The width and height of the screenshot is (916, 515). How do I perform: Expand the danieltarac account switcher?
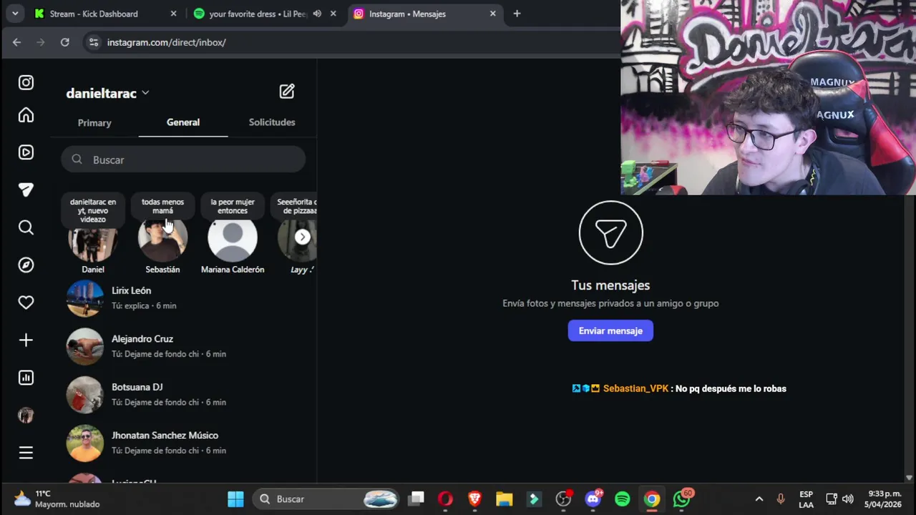145,93
